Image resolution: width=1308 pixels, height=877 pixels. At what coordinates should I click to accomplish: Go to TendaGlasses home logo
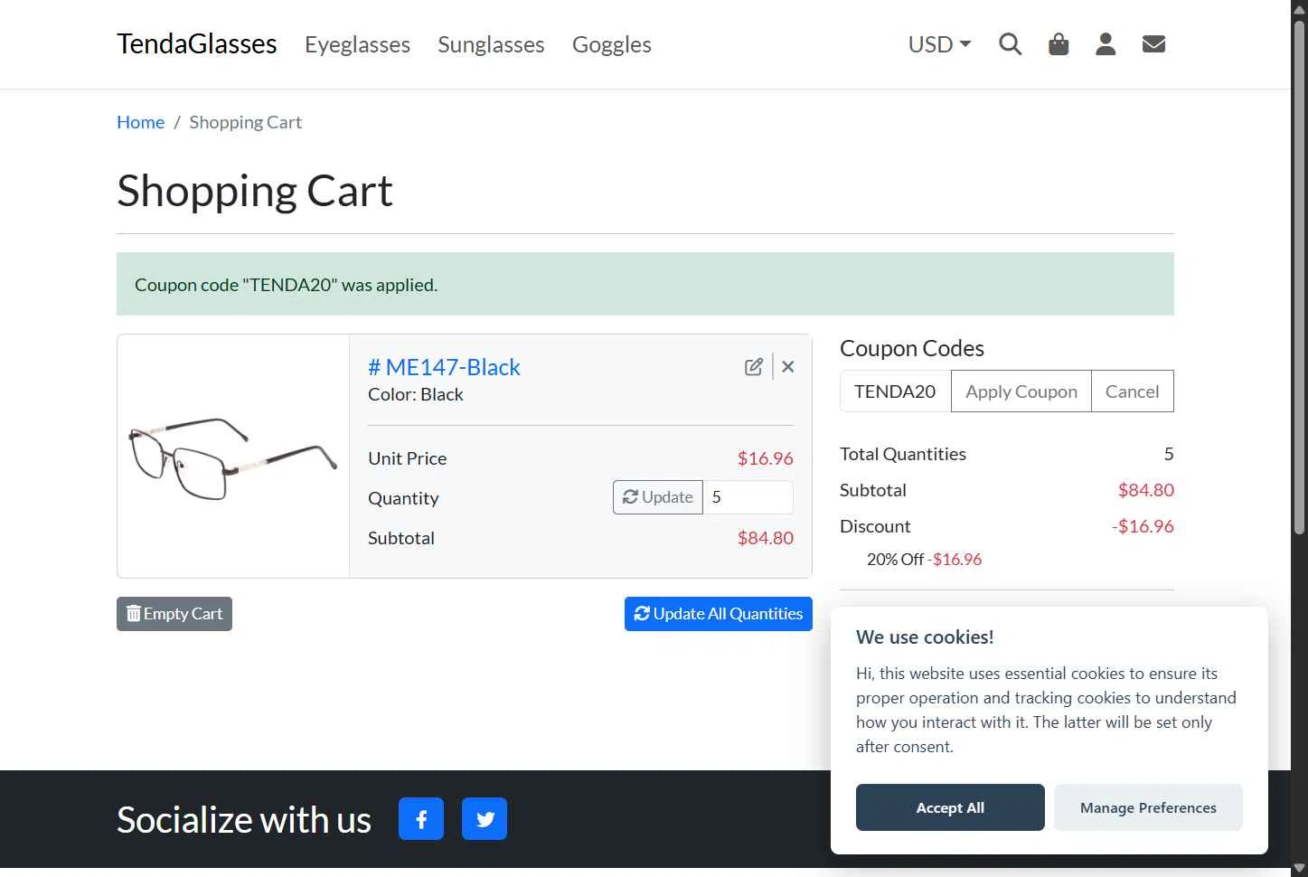[197, 44]
